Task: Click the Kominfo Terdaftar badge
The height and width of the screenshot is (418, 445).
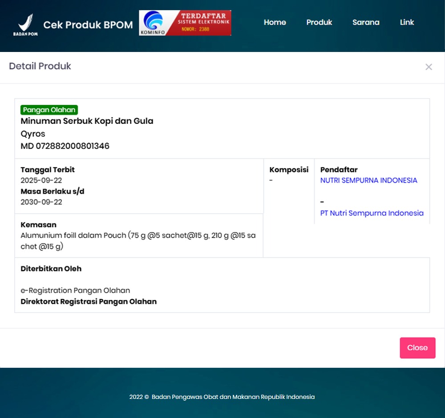Action: pyautogui.click(x=185, y=23)
